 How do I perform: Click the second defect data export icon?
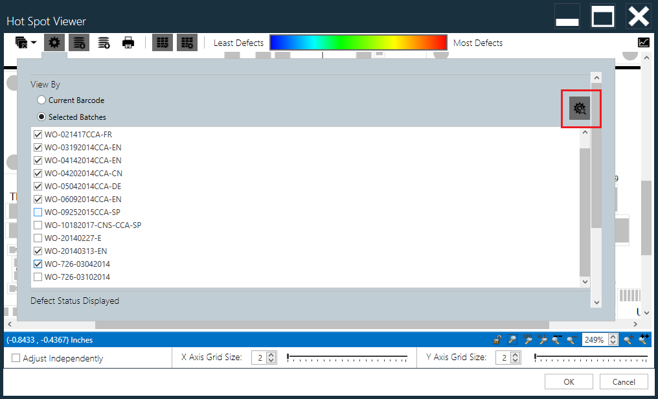click(103, 42)
